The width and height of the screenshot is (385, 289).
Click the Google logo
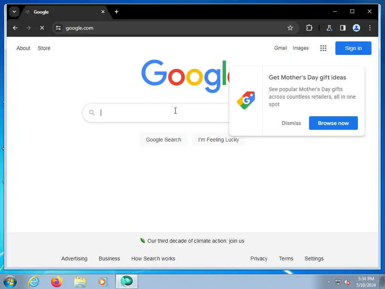(x=185, y=76)
